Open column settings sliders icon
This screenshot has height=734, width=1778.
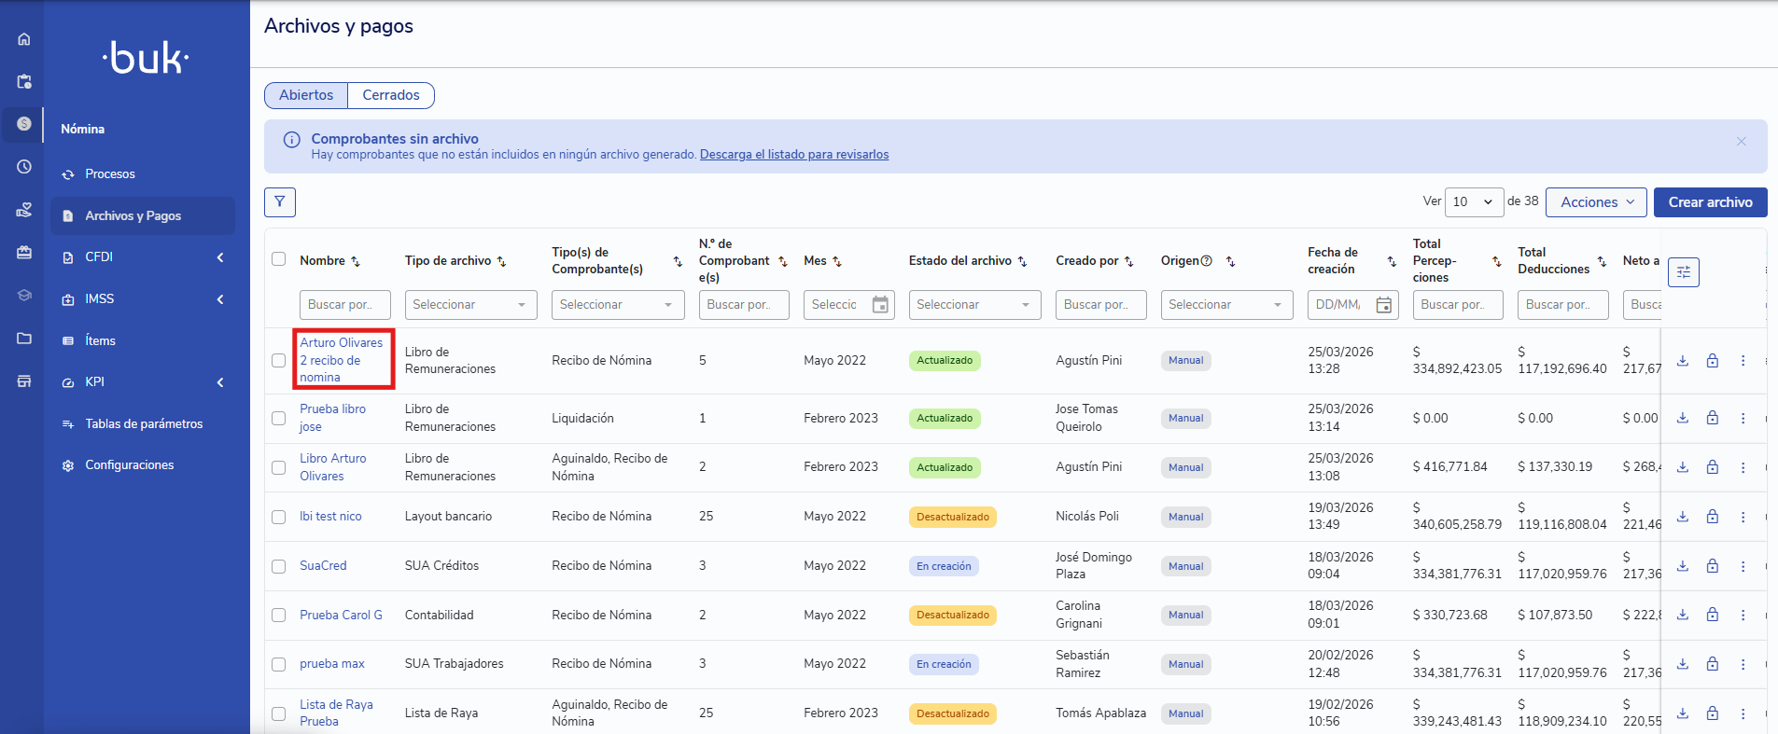(1683, 272)
